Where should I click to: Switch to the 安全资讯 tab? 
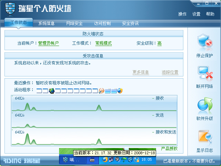(130, 24)
